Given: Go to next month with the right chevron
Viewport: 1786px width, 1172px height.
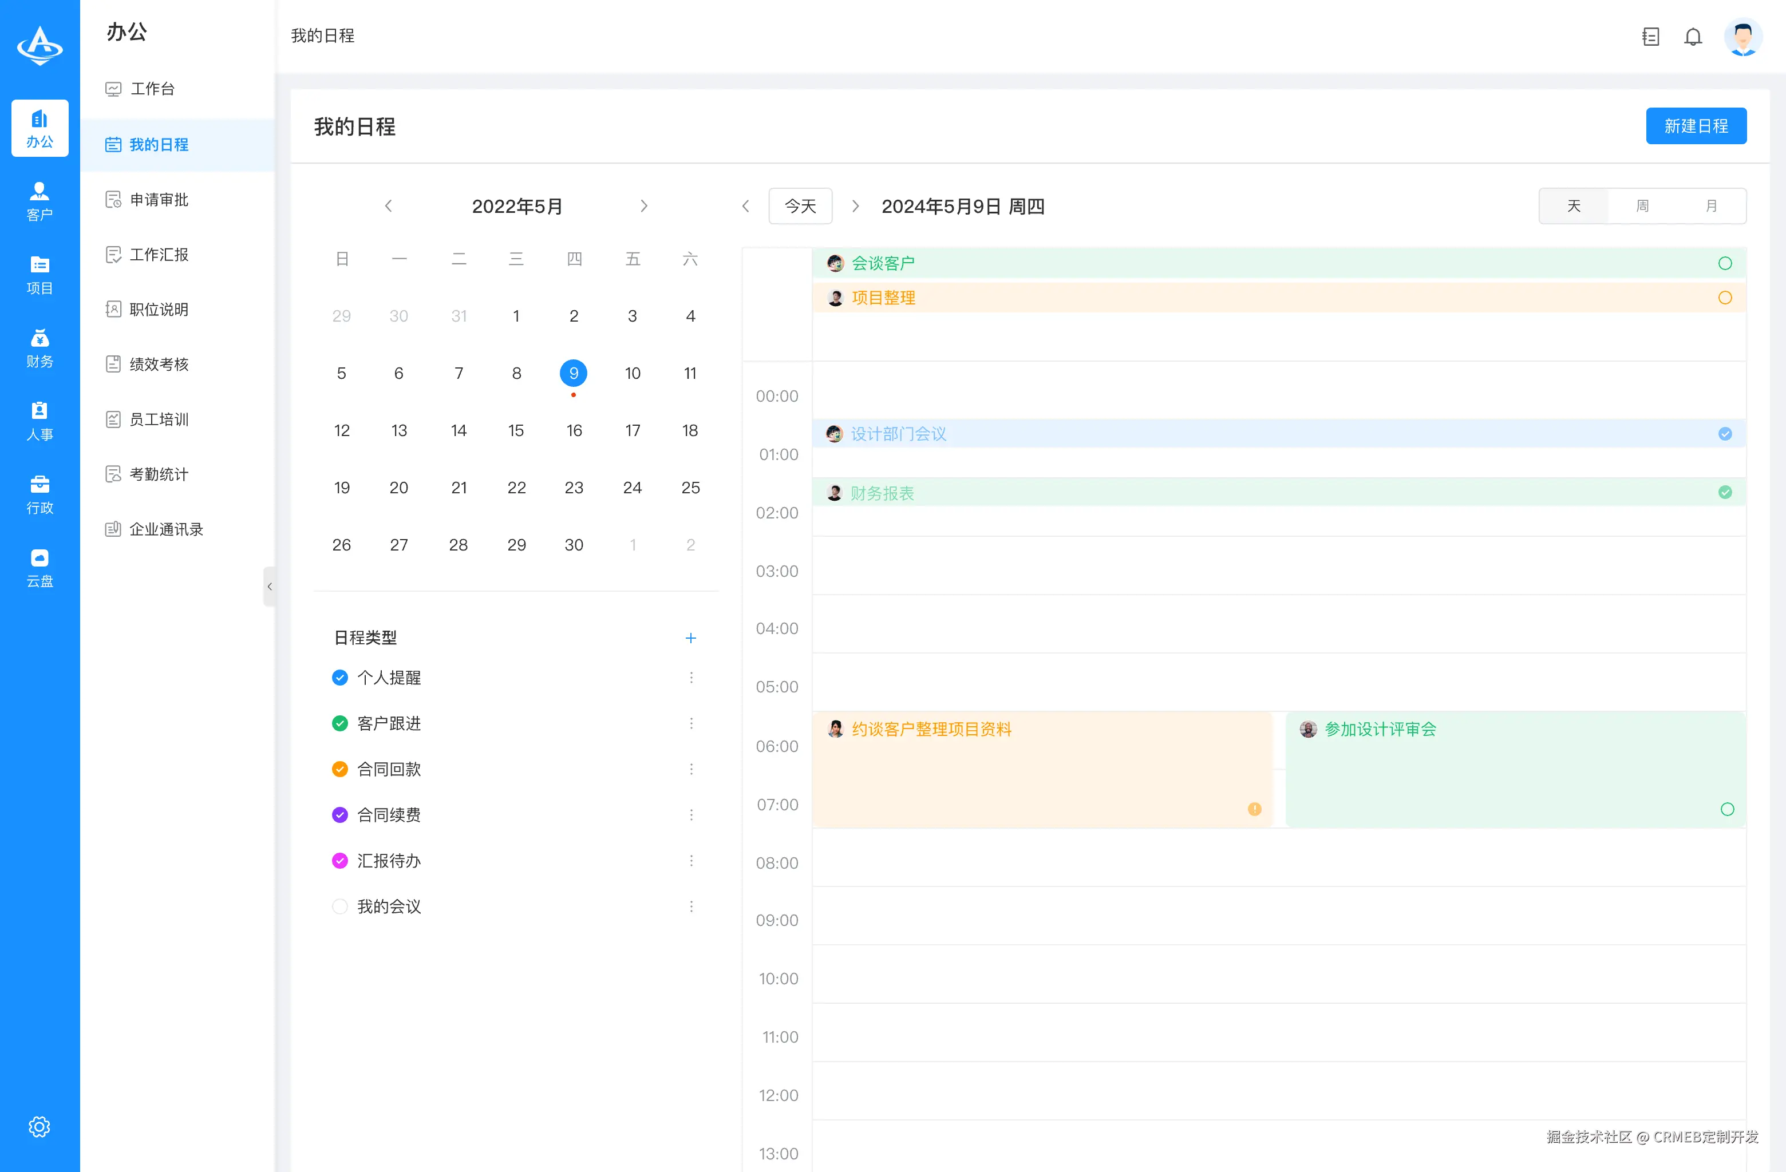Looking at the screenshot, I should [644, 205].
